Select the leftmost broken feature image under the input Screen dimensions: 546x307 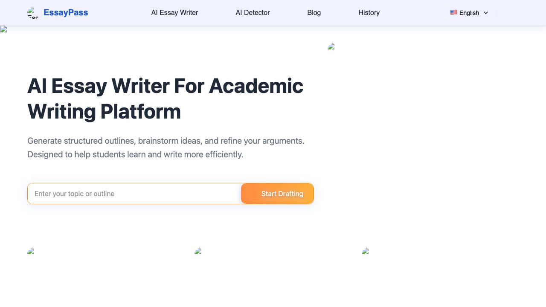(x=31, y=251)
